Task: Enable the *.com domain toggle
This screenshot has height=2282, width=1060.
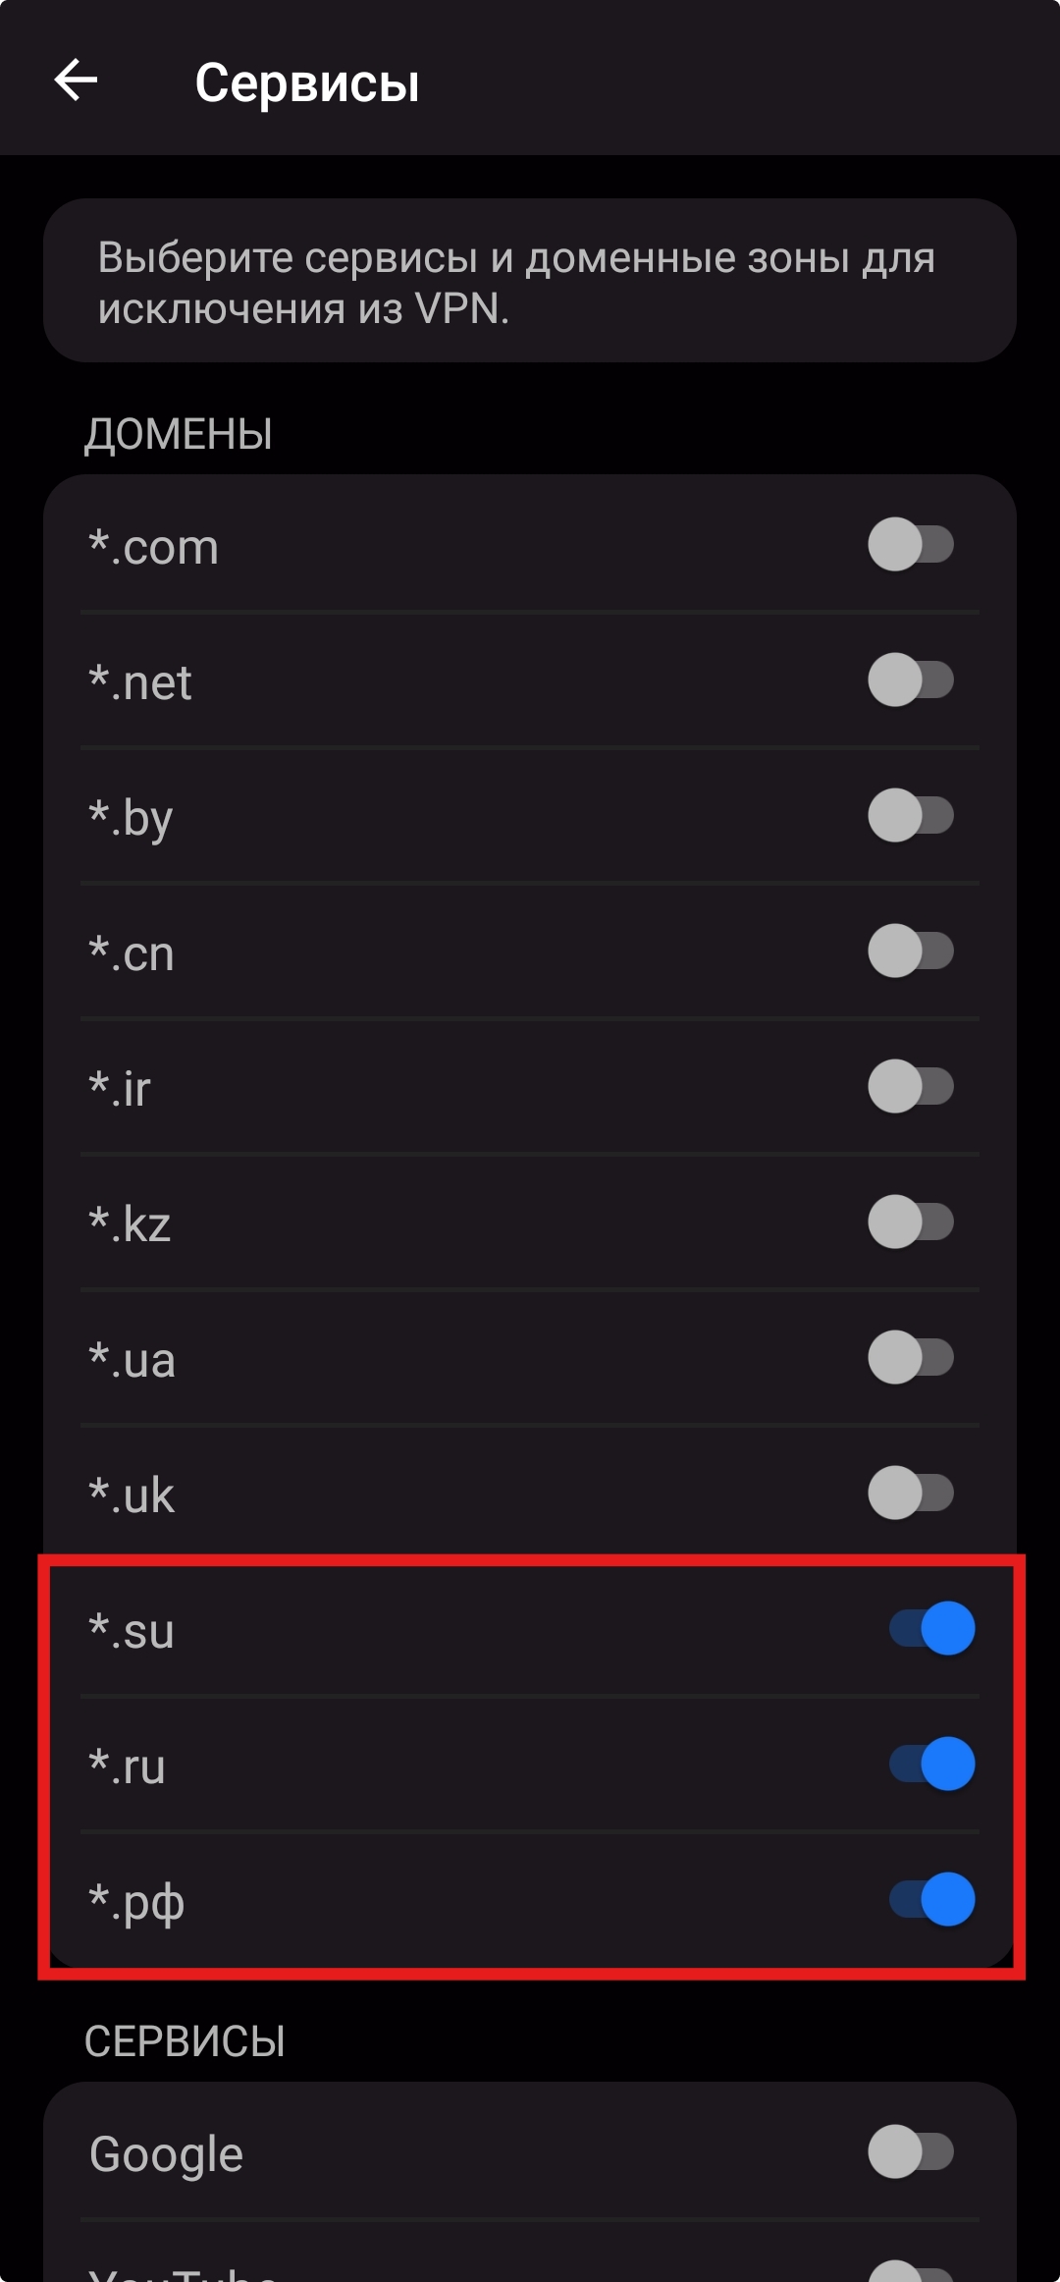Action: click(910, 545)
